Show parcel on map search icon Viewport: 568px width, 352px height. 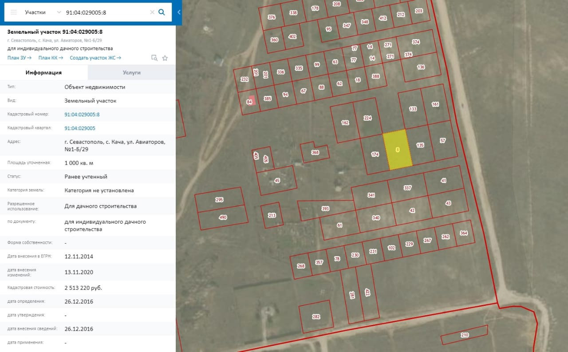(154, 58)
